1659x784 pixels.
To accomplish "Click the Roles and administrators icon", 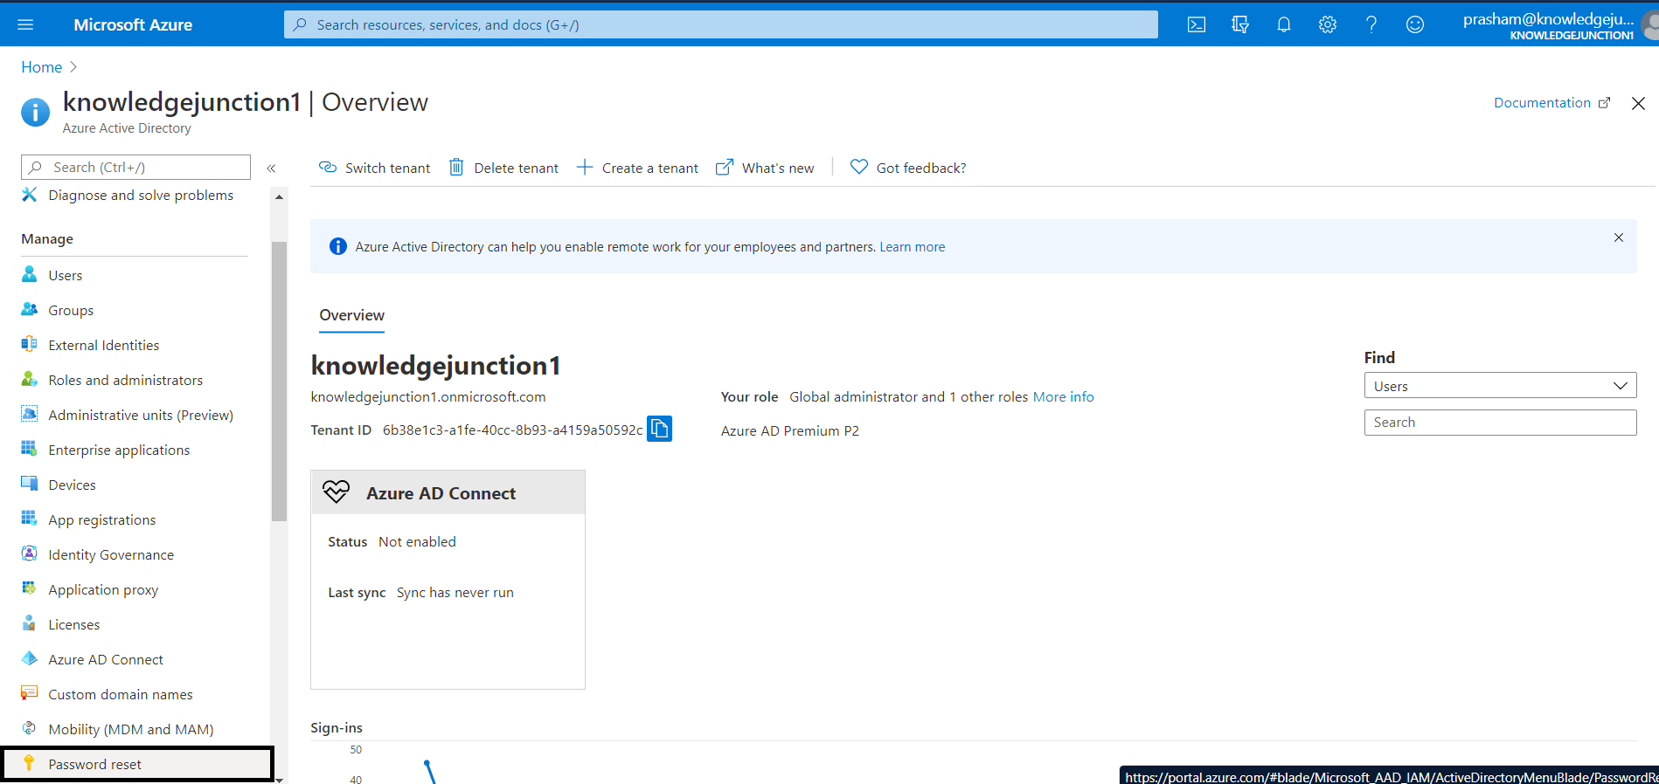I will click(x=30, y=379).
